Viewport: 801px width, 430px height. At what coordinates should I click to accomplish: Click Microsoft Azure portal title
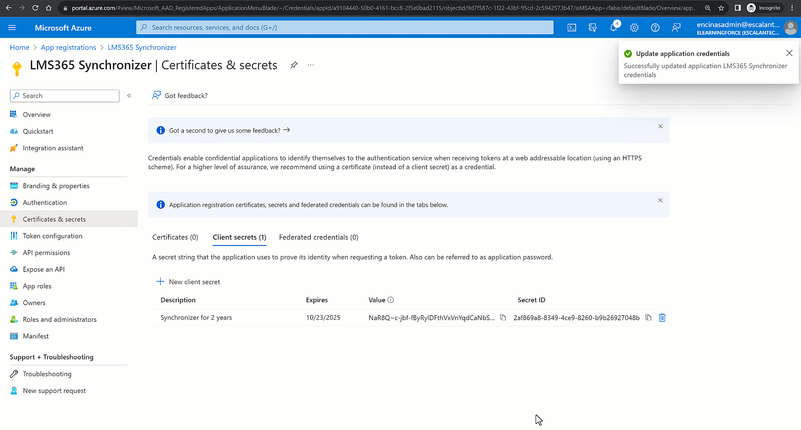click(63, 28)
